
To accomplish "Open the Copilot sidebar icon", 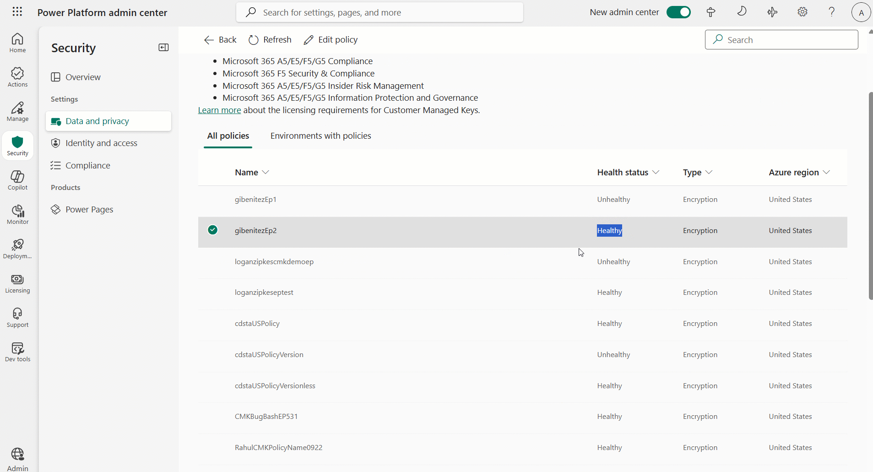I will tap(17, 180).
